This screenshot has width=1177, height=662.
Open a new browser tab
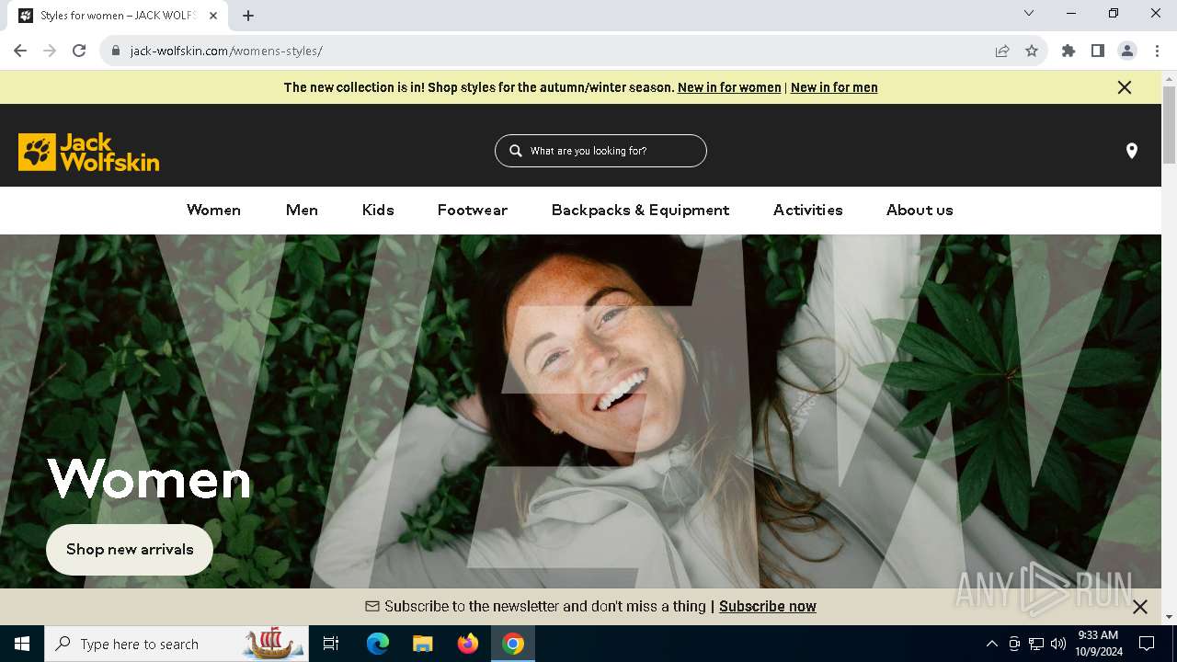pos(248,15)
